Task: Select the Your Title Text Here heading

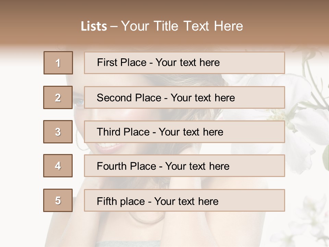Action: coord(182,26)
